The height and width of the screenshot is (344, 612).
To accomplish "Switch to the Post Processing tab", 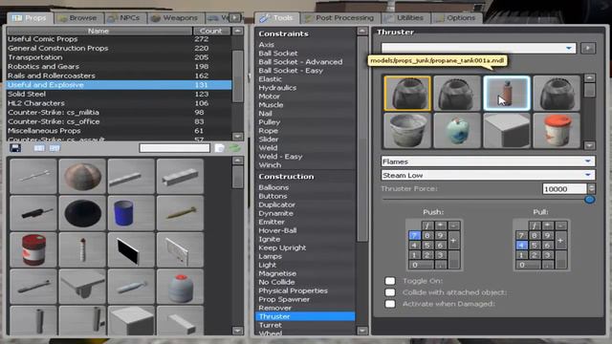I will 340,18.
